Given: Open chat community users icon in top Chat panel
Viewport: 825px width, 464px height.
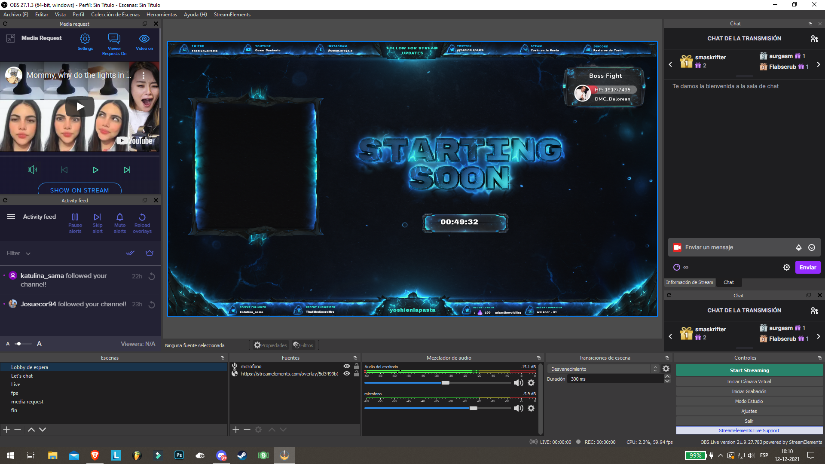Looking at the screenshot, I should pos(814,39).
